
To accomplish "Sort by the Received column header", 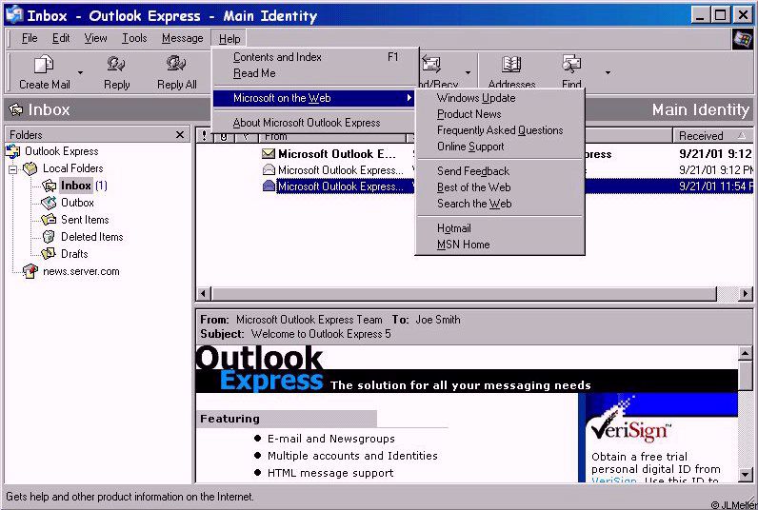I will (x=712, y=136).
